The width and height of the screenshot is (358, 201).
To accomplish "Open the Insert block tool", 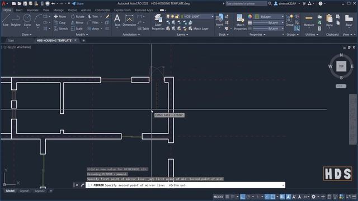I will [219, 20].
